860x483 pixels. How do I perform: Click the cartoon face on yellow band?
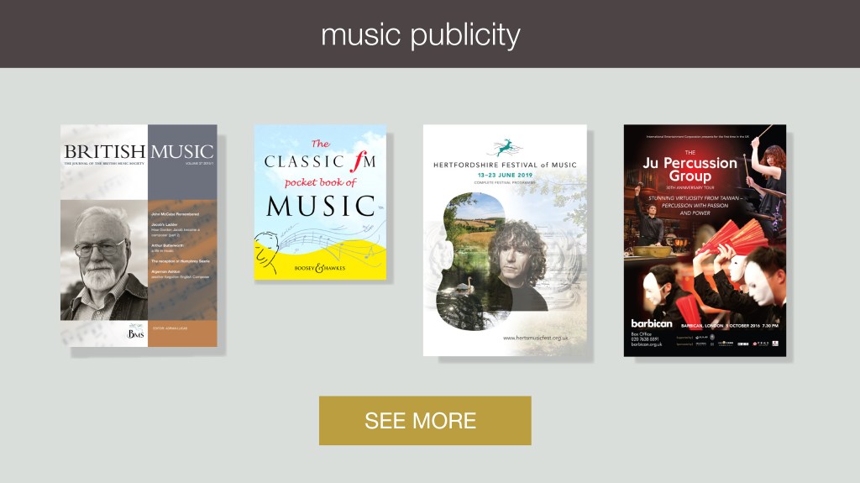(266, 252)
